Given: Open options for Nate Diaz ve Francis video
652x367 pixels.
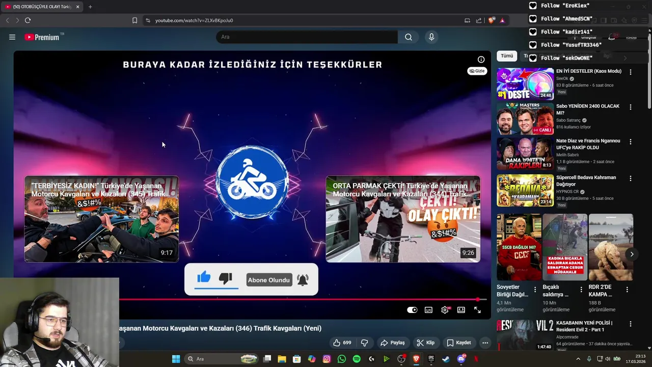Looking at the screenshot, I should pos(631,142).
